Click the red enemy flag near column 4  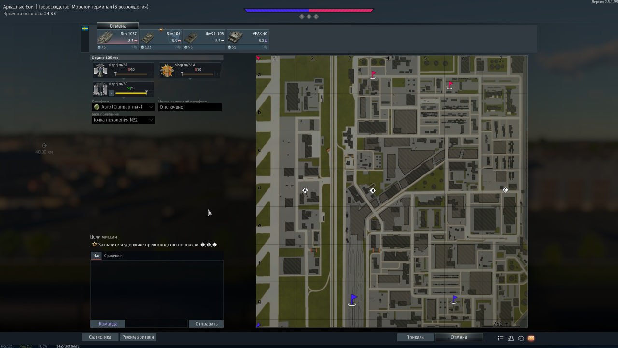pyautogui.click(x=373, y=75)
